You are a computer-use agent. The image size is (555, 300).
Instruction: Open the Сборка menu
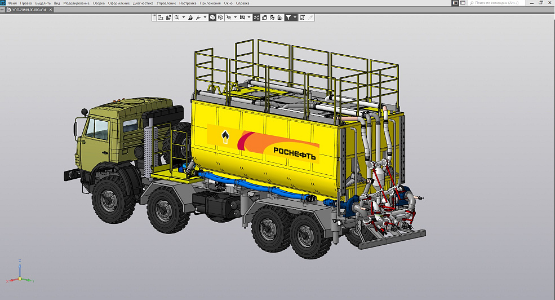click(99, 3)
